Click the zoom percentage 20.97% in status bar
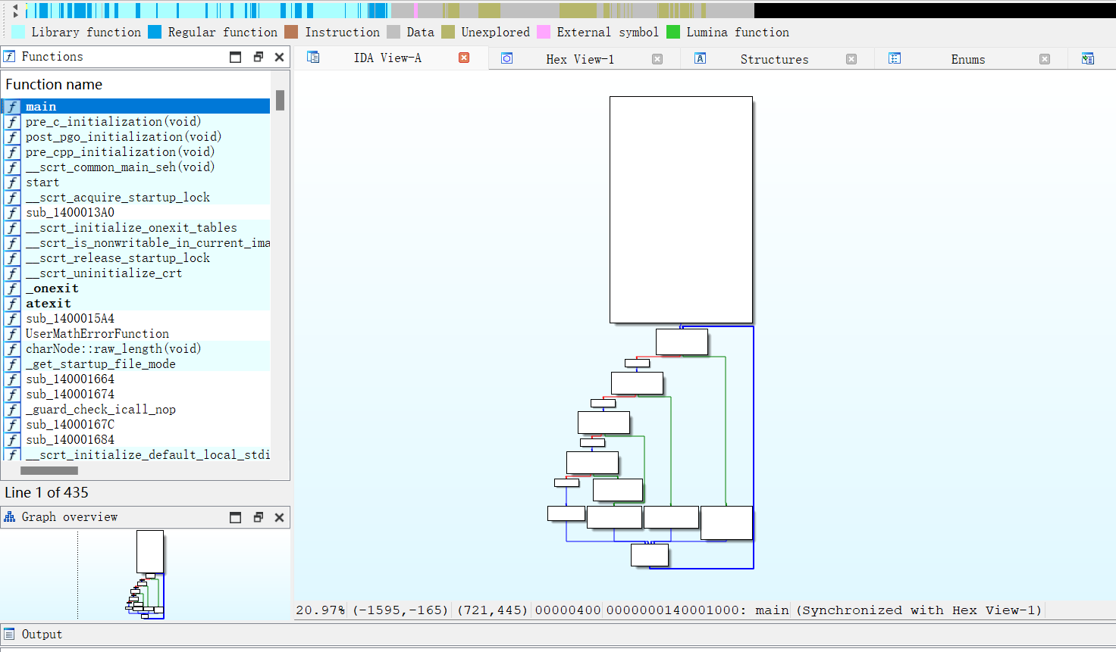 [320, 610]
